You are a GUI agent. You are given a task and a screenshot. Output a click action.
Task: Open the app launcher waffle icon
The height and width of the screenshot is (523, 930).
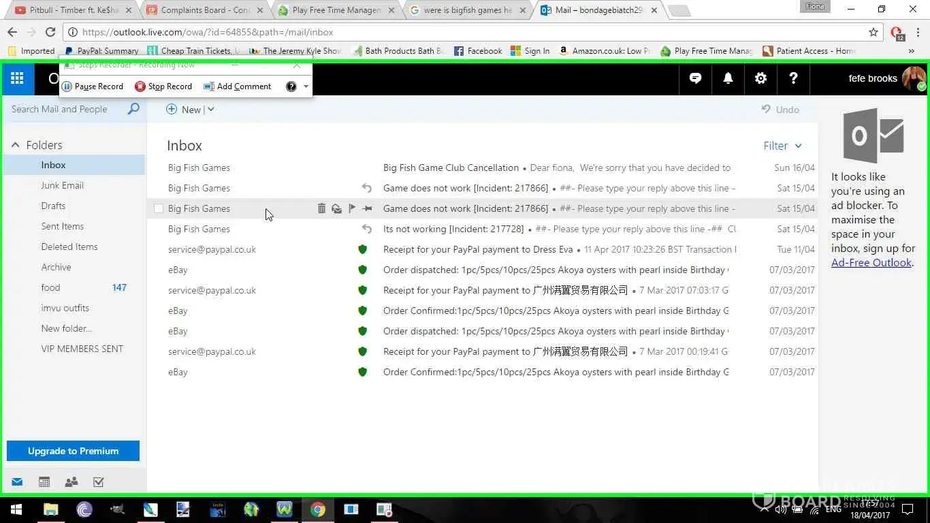(x=18, y=78)
